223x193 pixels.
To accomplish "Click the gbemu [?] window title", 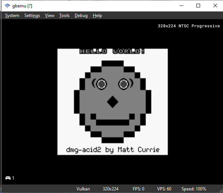I will [22, 6].
